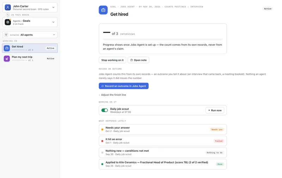Click the orange dot on Needs your answer
This screenshot has width=282, height=178.
pos(102,130)
